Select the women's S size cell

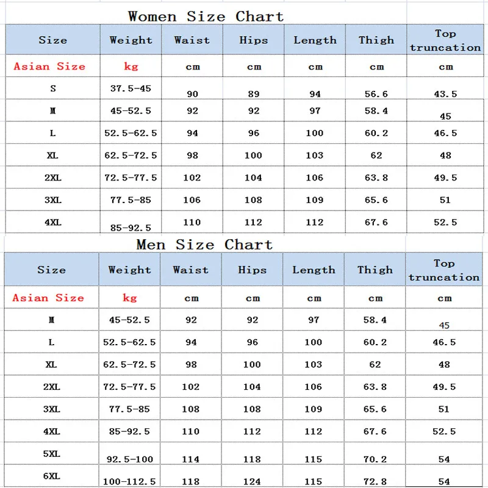pyautogui.click(x=53, y=89)
